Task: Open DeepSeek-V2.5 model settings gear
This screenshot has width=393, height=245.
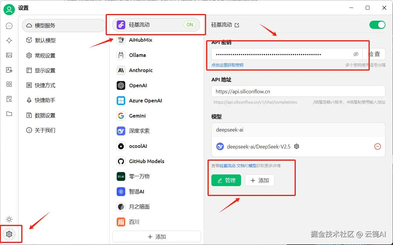Action: point(297,146)
